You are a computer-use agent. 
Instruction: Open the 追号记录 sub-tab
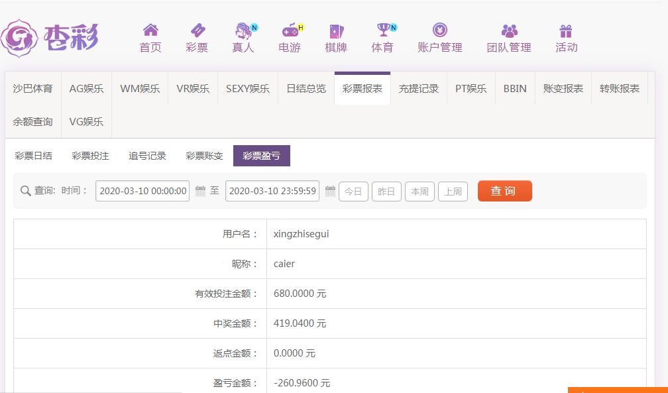[x=147, y=156]
